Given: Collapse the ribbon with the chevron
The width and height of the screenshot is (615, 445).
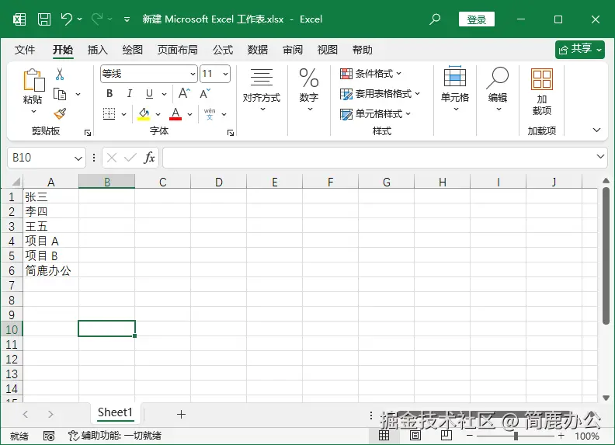Looking at the screenshot, I should coord(596,130).
